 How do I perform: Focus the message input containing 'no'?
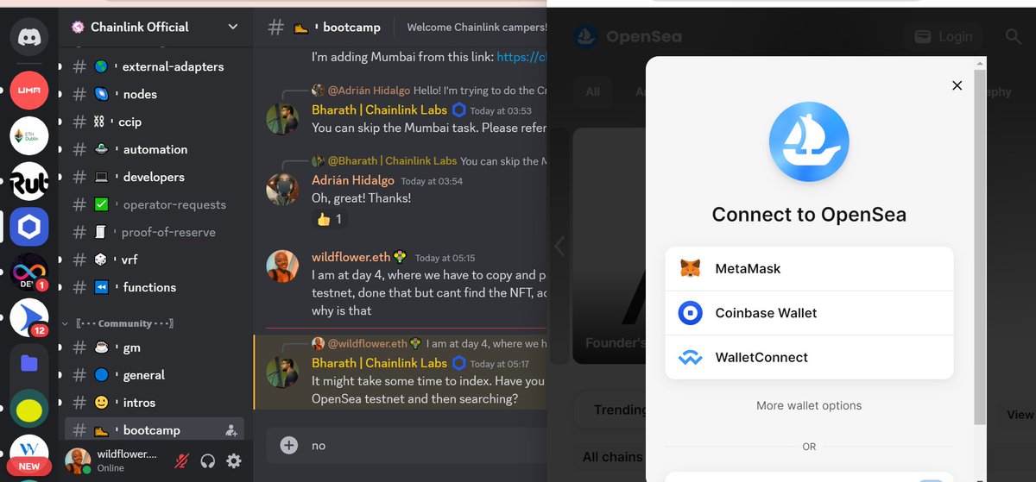coord(426,445)
